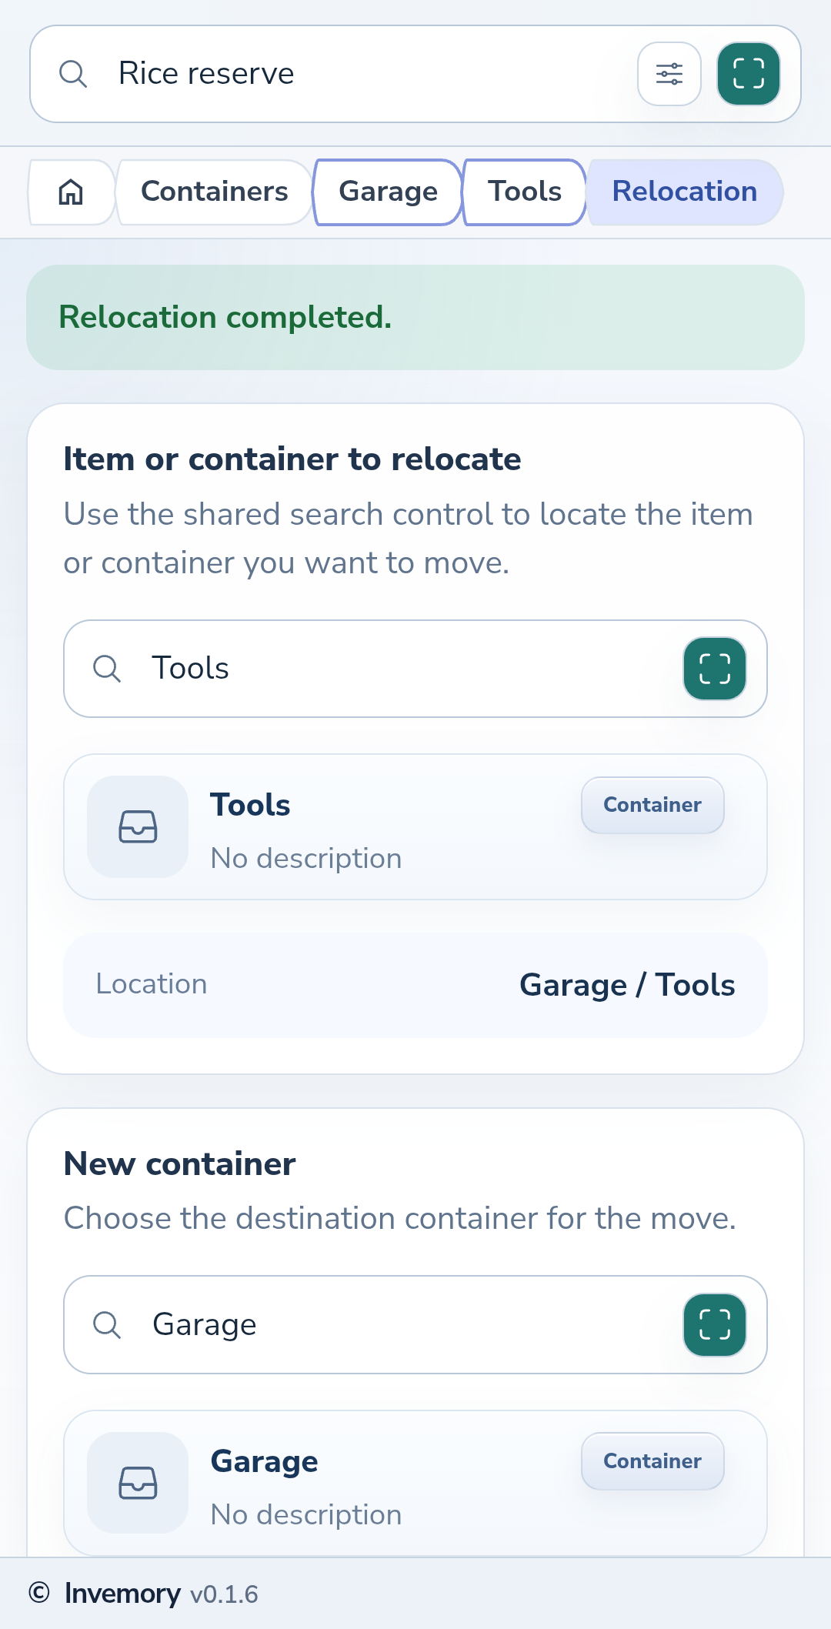Tap the scan button in the Garage search field

[x=715, y=1325]
